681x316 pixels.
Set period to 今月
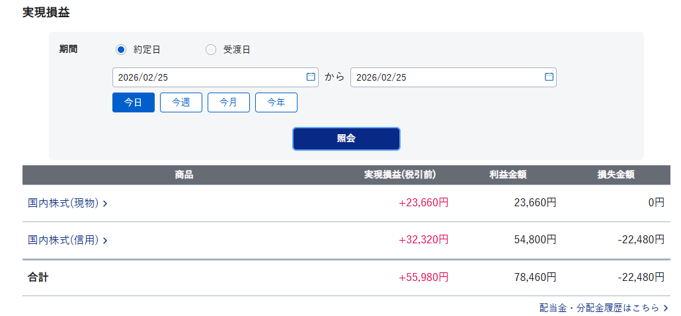[229, 102]
